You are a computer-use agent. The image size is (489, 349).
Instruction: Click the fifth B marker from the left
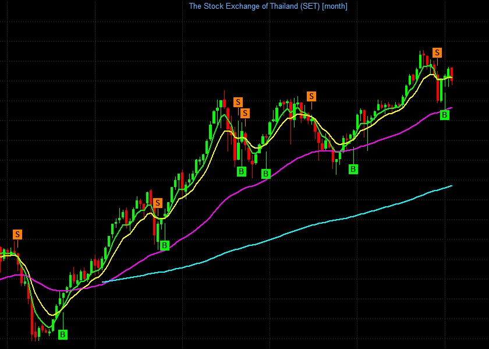click(x=353, y=169)
